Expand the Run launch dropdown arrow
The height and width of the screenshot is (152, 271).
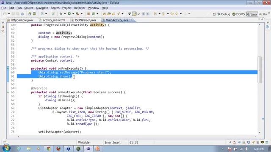click(73, 14)
